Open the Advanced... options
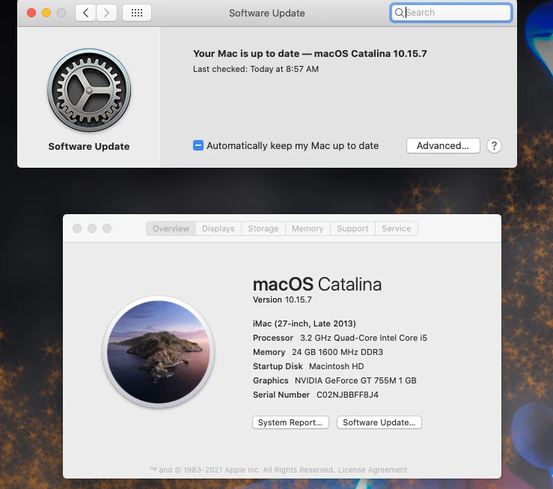 point(443,146)
